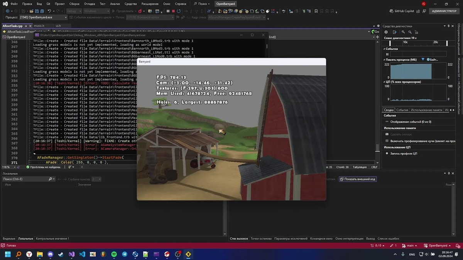The height and width of the screenshot is (260, 463).
Task: Open the Файл menu
Action: click(14, 4)
